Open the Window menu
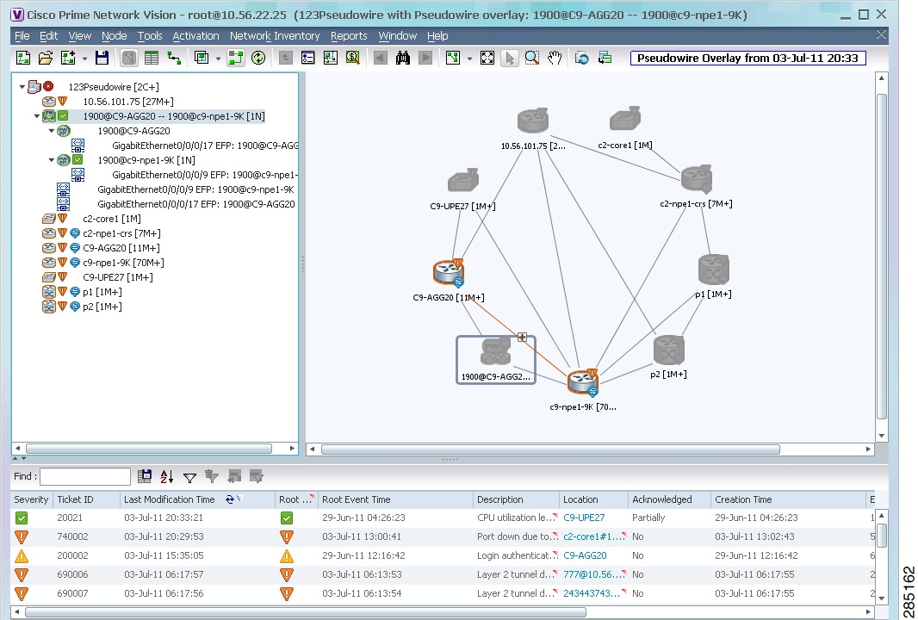The image size is (918, 620). click(x=398, y=36)
